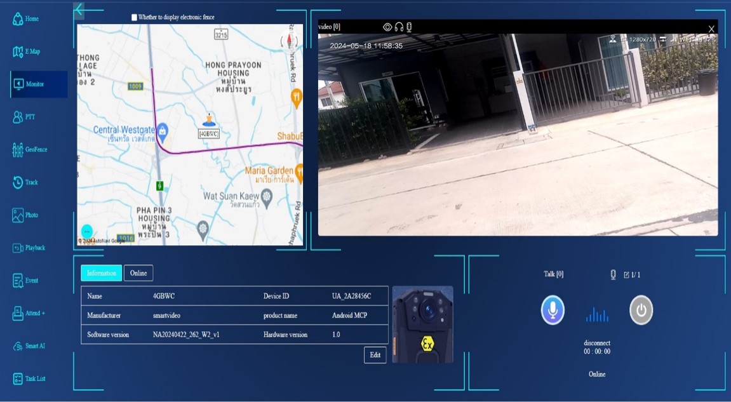Click the microphone icon in video header
Viewport: 731px width, 402px height.
410,27
